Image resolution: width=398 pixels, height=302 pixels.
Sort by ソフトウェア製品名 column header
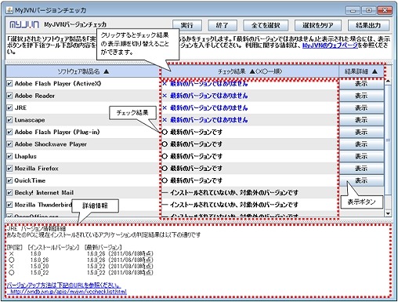[x=83, y=71]
